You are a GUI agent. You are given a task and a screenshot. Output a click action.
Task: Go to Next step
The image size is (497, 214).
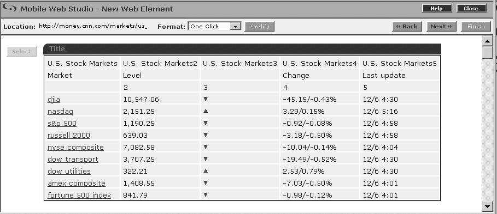tap(442, 27)
